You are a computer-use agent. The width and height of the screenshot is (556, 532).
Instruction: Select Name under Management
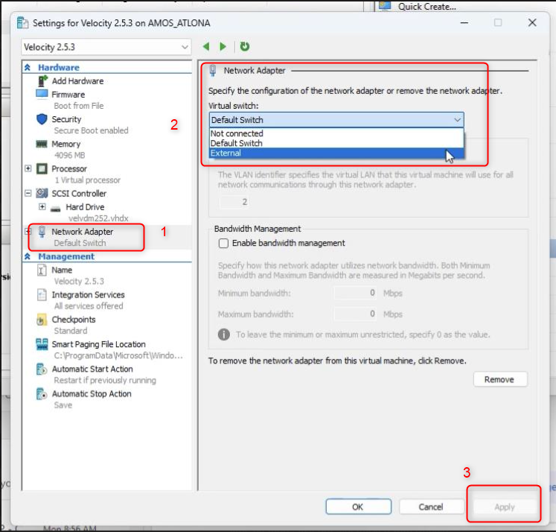62,270
